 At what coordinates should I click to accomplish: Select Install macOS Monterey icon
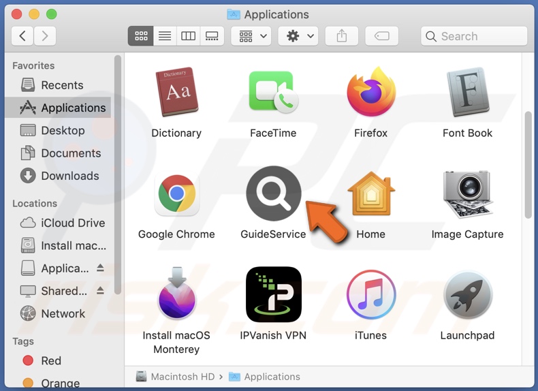(176, 293)
